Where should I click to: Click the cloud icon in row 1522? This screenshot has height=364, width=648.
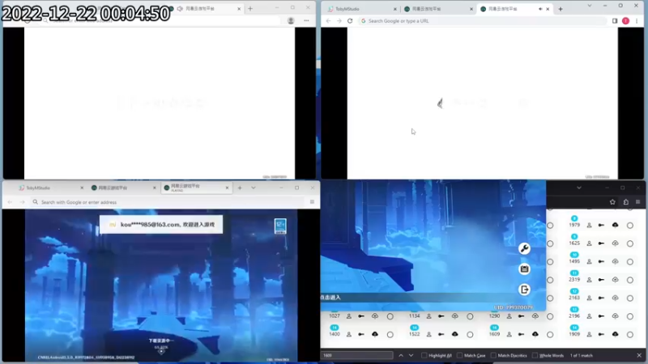click(455, 334)
